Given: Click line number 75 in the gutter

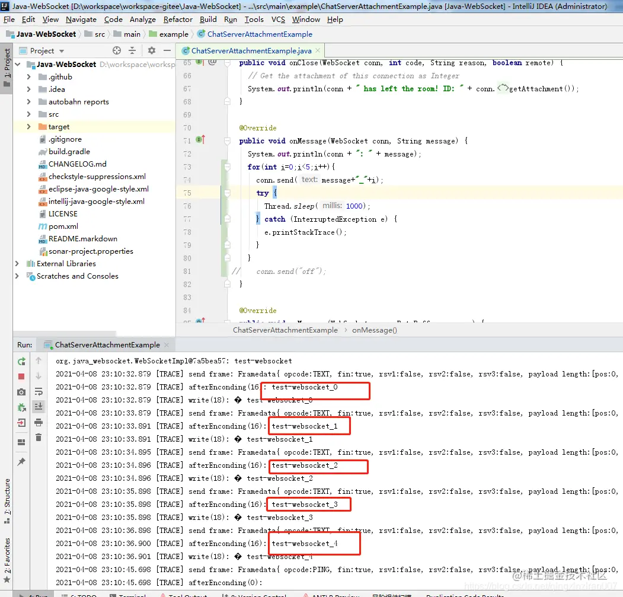Looking at the screenshot, I should 187,193.
